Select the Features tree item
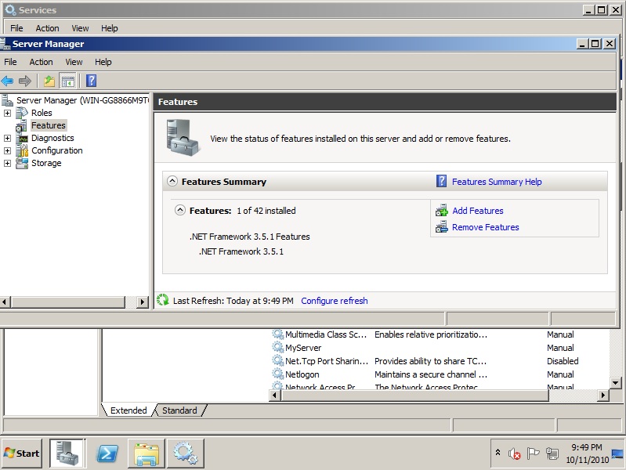The height and width of the screenshot is (470, 626). coord(49,125)
